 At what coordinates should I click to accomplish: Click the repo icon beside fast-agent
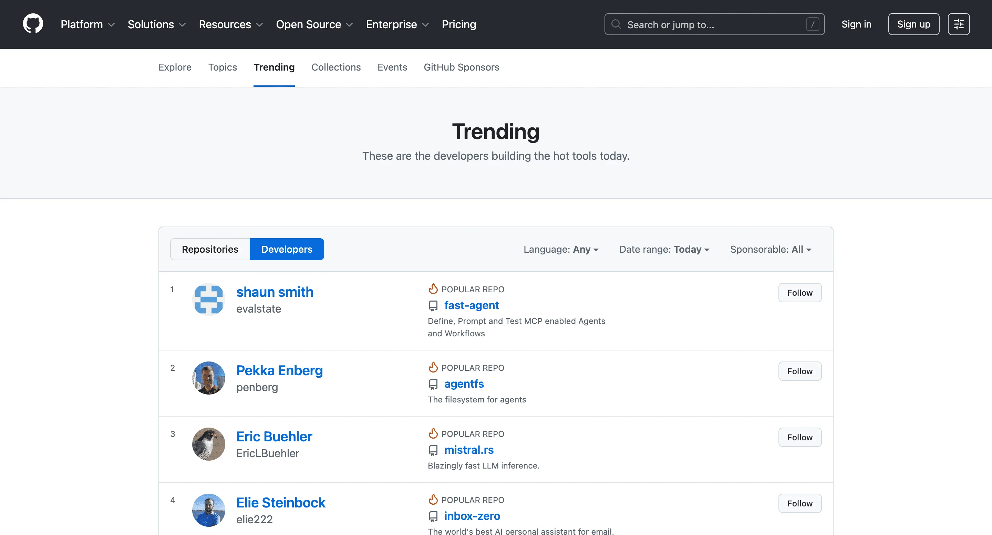(x=433, y=306)
